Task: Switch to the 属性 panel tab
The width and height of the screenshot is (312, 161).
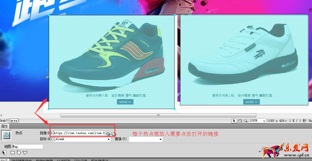Action: coord(5,126)
